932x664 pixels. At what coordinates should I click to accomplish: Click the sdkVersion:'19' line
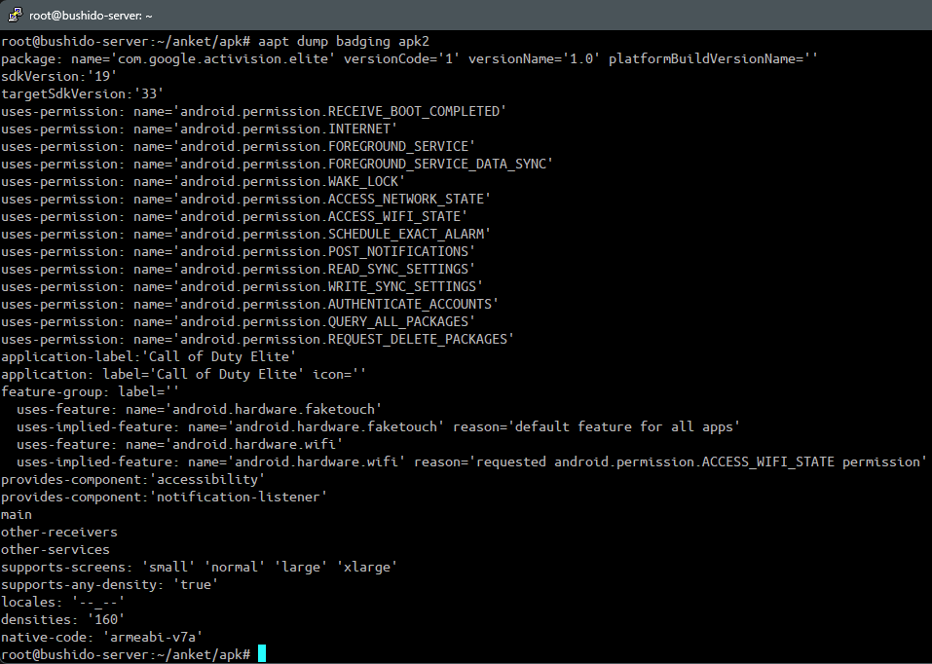click(x=58, y=77)
